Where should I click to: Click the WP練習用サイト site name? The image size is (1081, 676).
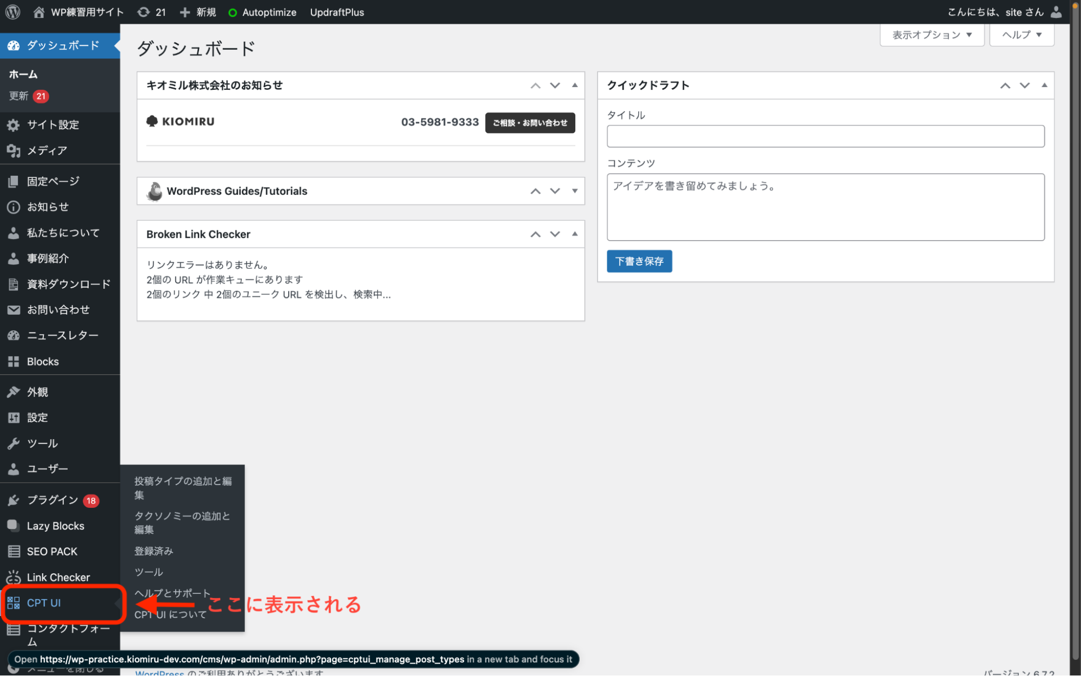87,12
